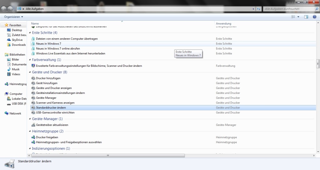Sort by the Anwendung column header
Image resolution: width=320 pixels, height=170 pixels.
(x=223, y=24)
